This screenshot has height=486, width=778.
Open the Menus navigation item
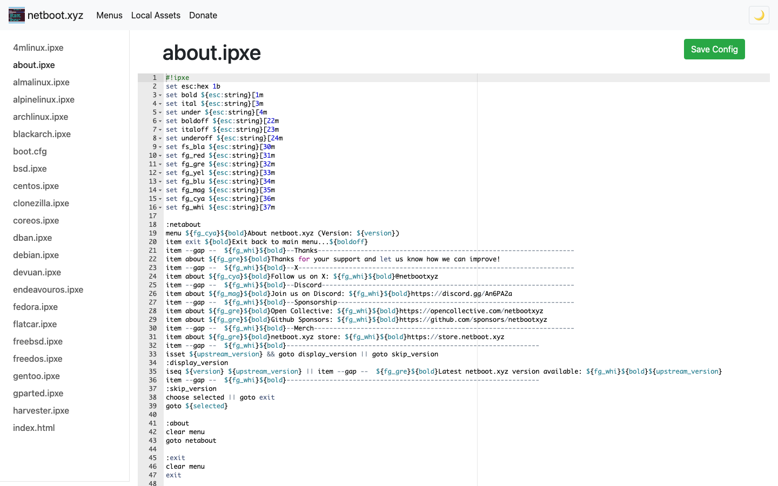[109, 15]
